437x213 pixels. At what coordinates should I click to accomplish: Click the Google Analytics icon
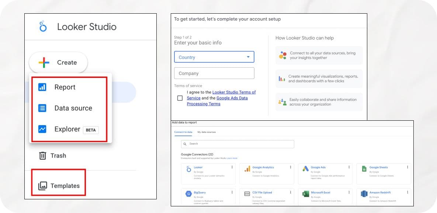[x=247, y=169]
